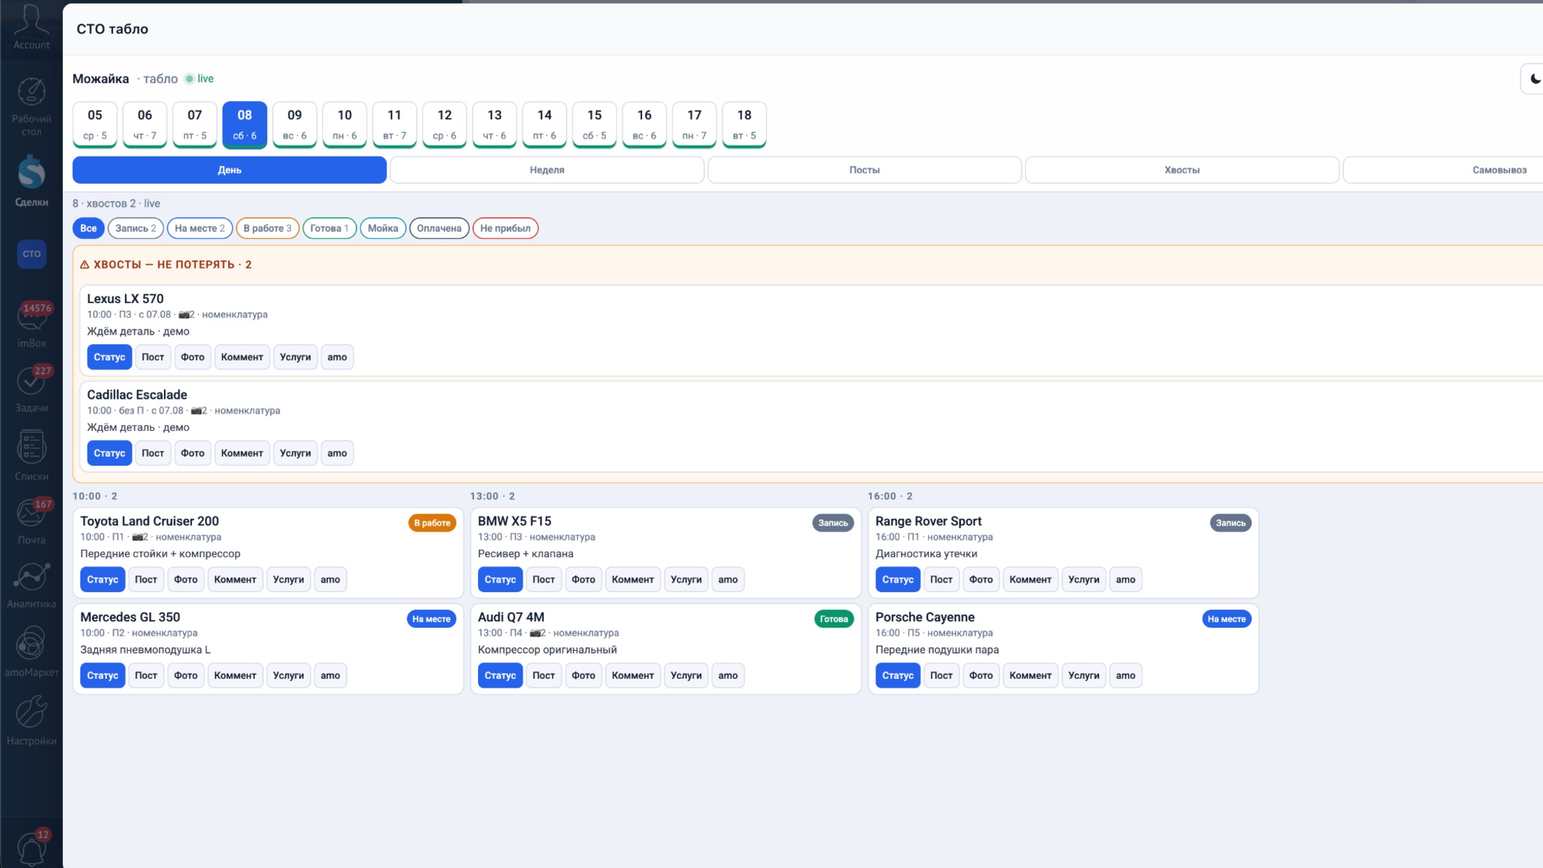The width and height of the screenshot is (1543, 868).
Task: Filter by Оплачена status
Action: click(x=439, y=228)
